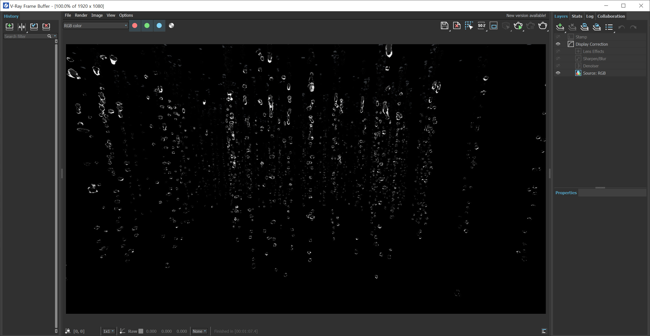Click the Render last teapot icon
The height and width of the screenshot is (336, 650).
[x=543, y=26]
